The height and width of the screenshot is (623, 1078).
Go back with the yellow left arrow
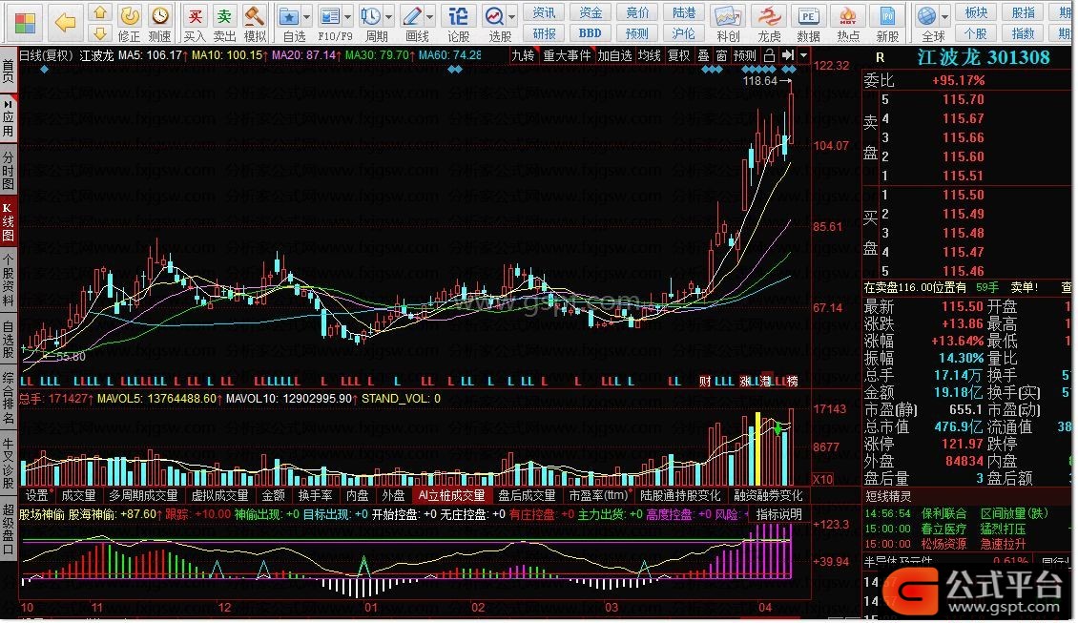pos(65,23)
